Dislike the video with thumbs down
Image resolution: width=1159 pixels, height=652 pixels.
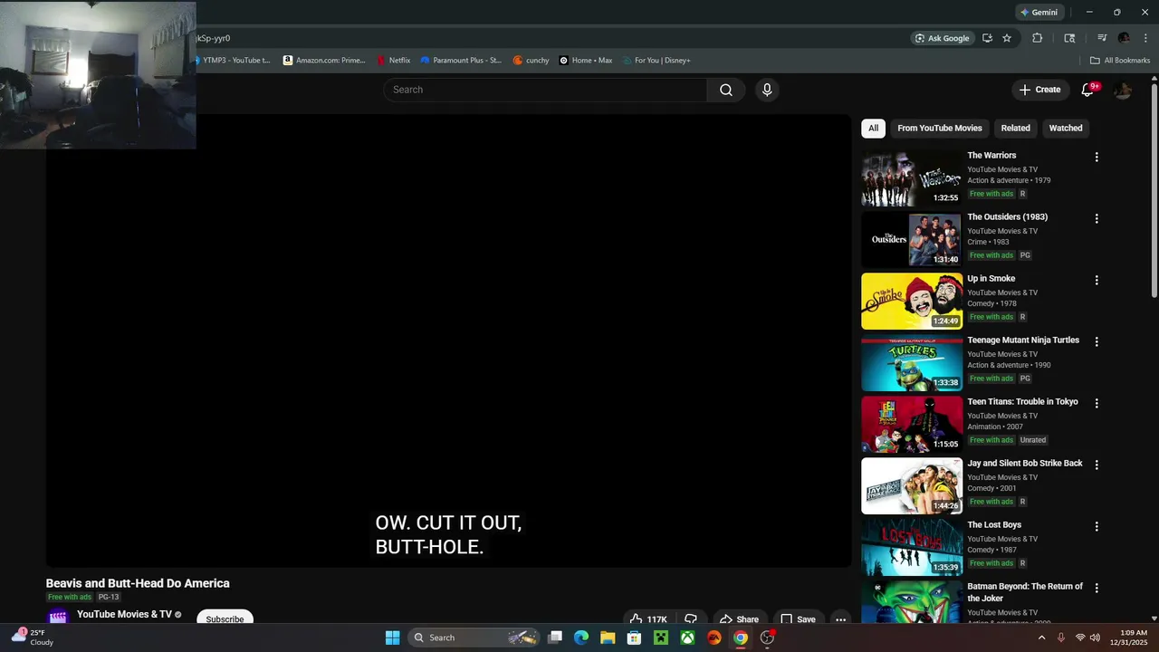click(x=691, y=619)
